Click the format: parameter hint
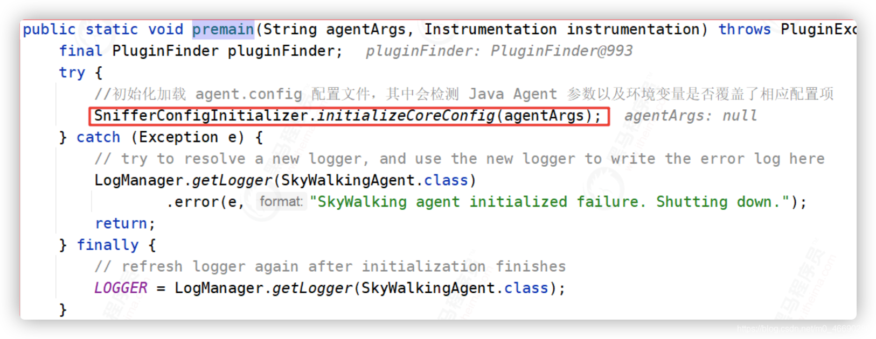This screenshot has height=339, width=876. coord(281,202)
